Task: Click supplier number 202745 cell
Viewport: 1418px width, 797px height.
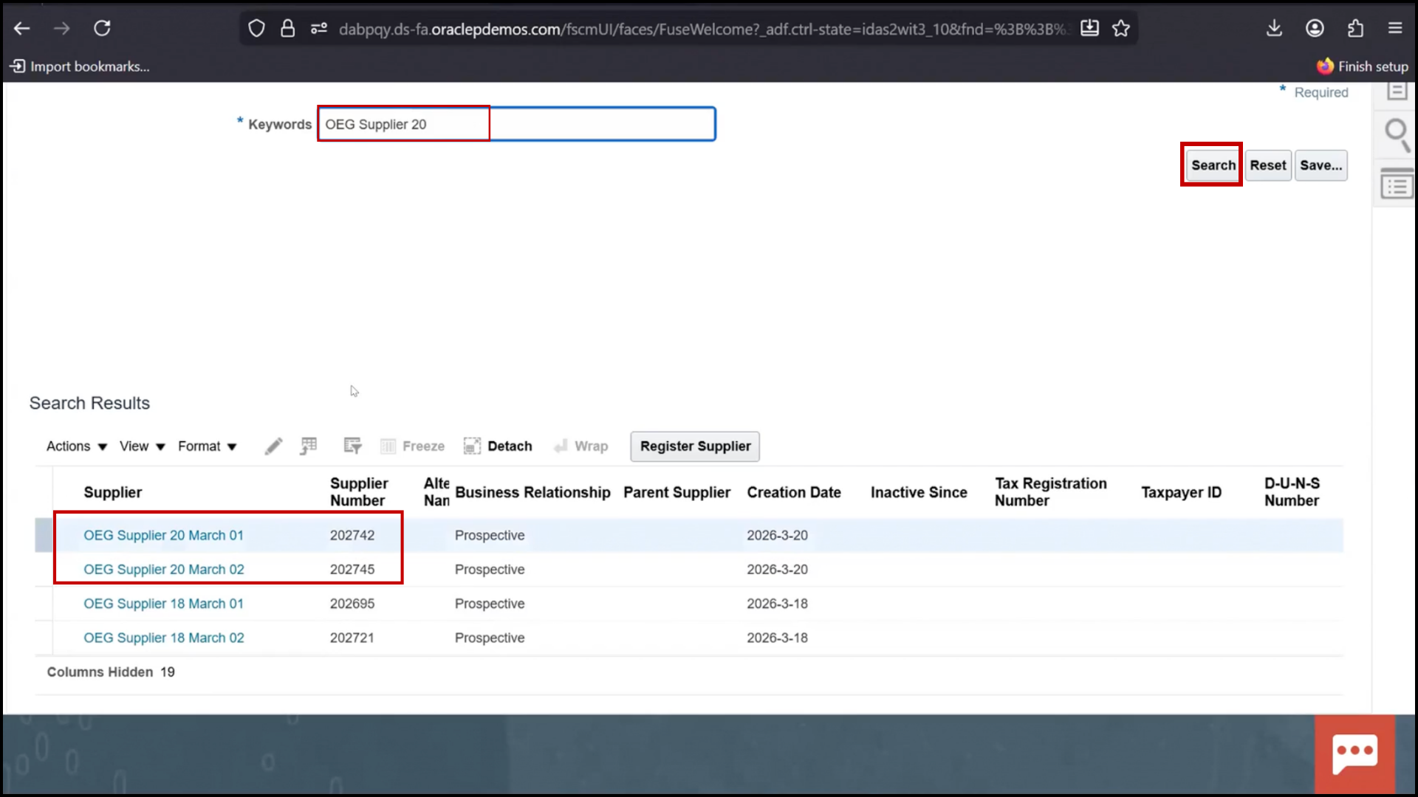Action: pyautogui.click(x=352, y=570)
